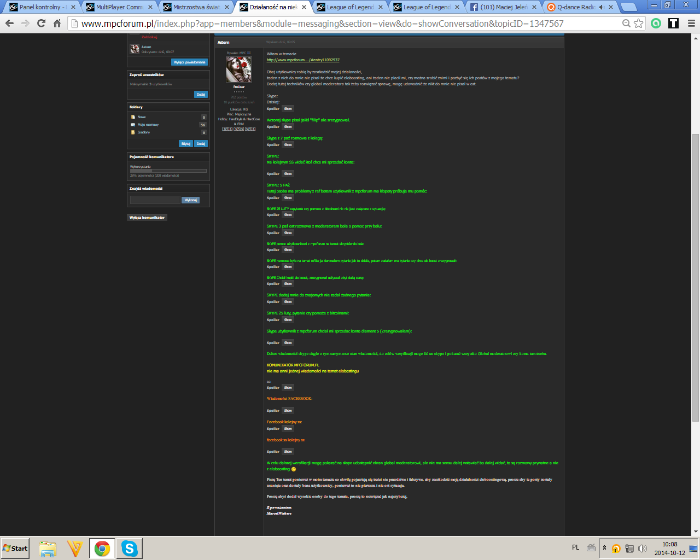Image resolution: width=700 pixels, height=560 pixels.
Task: Click Dodaj under Zaproś uczestników
Action: [201, 95]
